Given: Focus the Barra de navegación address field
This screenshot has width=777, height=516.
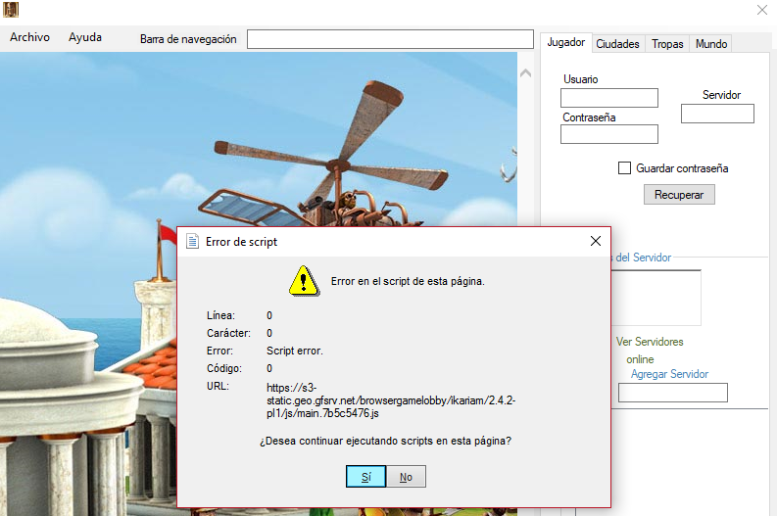Looking at the screenshot, I should [390, 39].
